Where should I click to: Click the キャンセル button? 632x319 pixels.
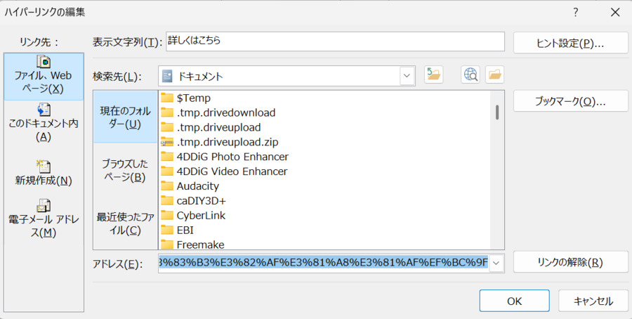point(593,301)
